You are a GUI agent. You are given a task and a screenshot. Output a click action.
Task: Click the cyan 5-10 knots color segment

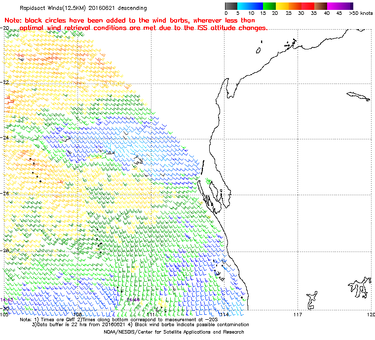click(244, 6)
